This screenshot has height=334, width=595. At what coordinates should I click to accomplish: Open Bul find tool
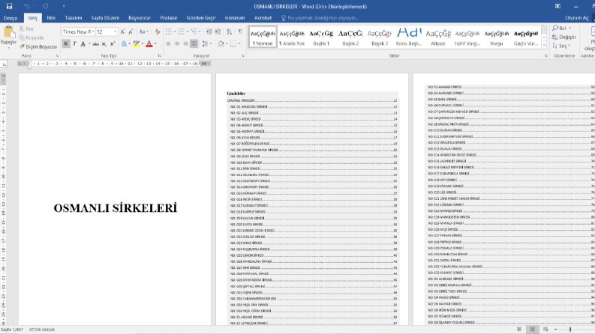[561, 28]
